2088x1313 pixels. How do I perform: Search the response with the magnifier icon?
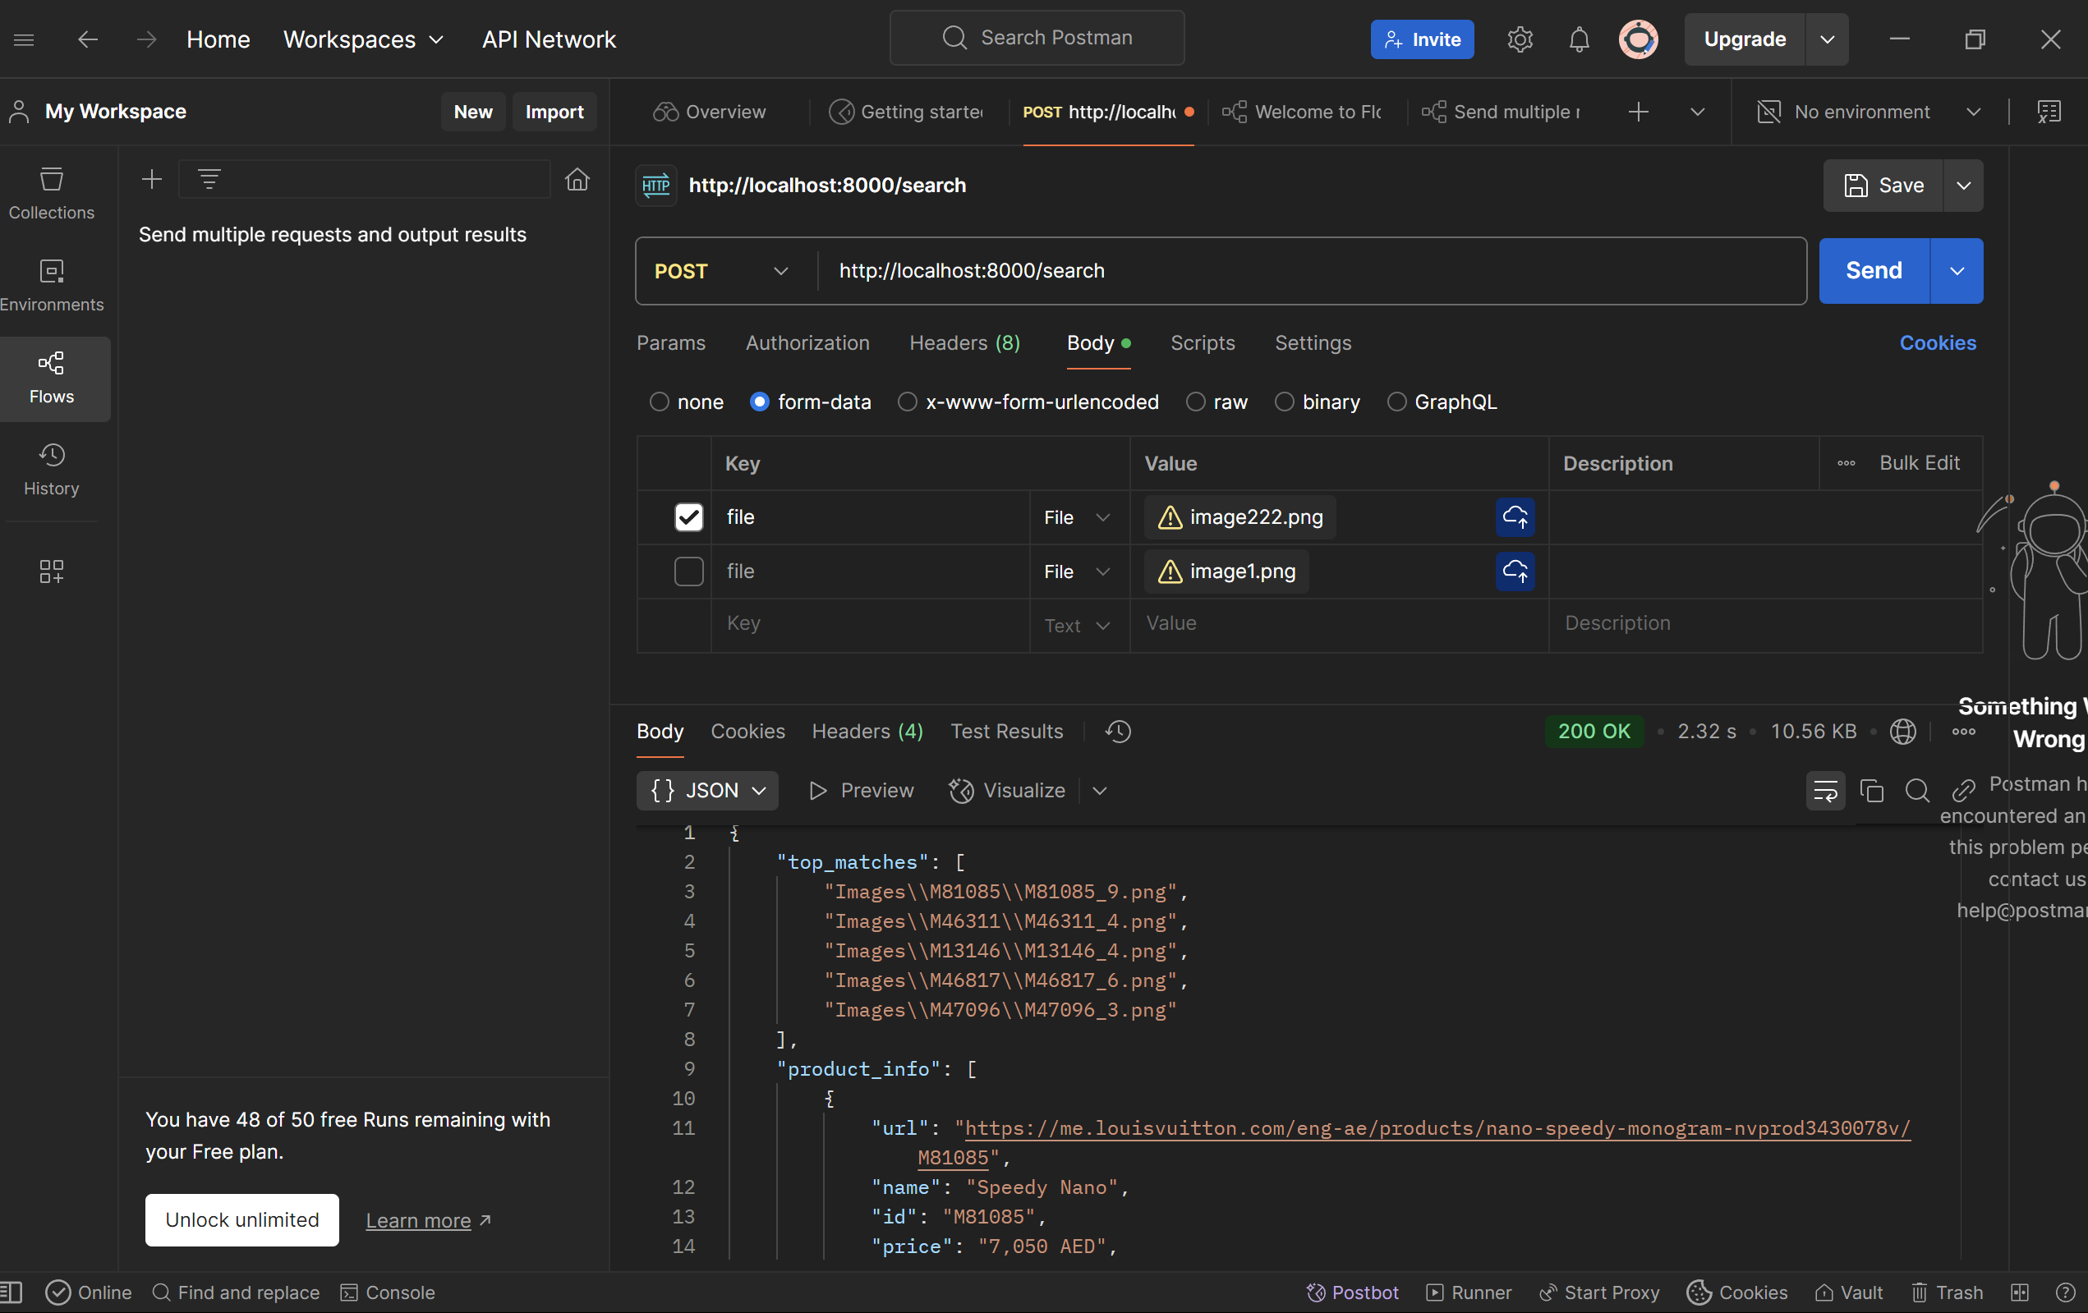1916,791
